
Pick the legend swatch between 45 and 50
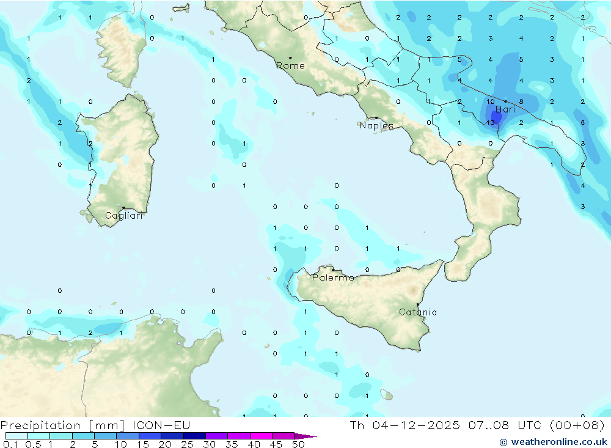(x=284, y=436)
